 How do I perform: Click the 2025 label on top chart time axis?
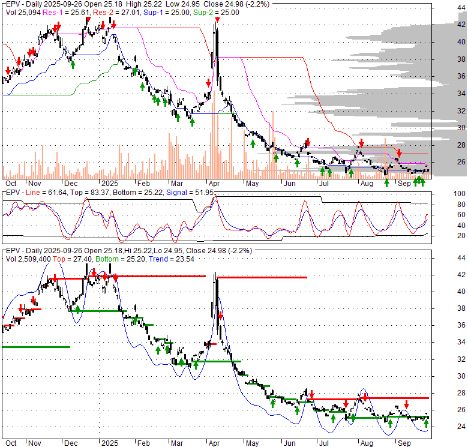[110, 184]
